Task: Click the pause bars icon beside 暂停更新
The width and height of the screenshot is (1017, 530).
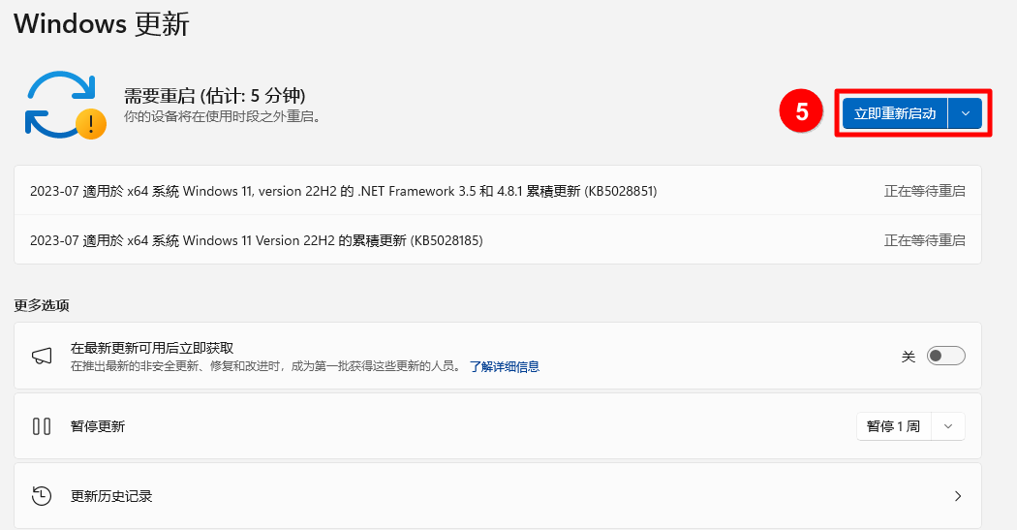Action: point(42,426)
